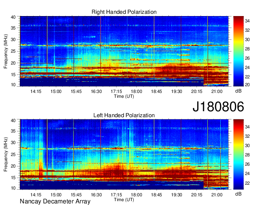Image resolution: width=254 pixels, height=206 pixels.
Task: Click the 25 MHz tick label on top plot
Action: pyautogui.click(x=13, y=51)
